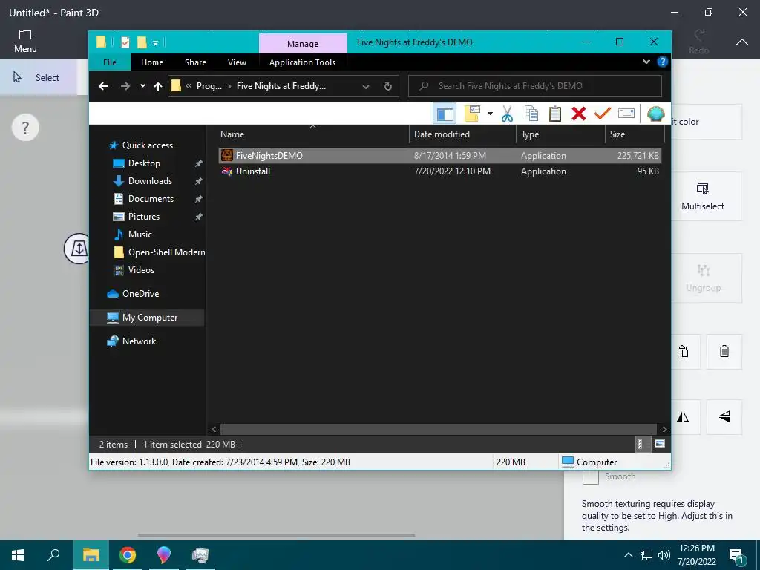Switch to large thumbnails view in the status bar
Image resolution: width=760 pixels, height=570 pixels.
659,444
